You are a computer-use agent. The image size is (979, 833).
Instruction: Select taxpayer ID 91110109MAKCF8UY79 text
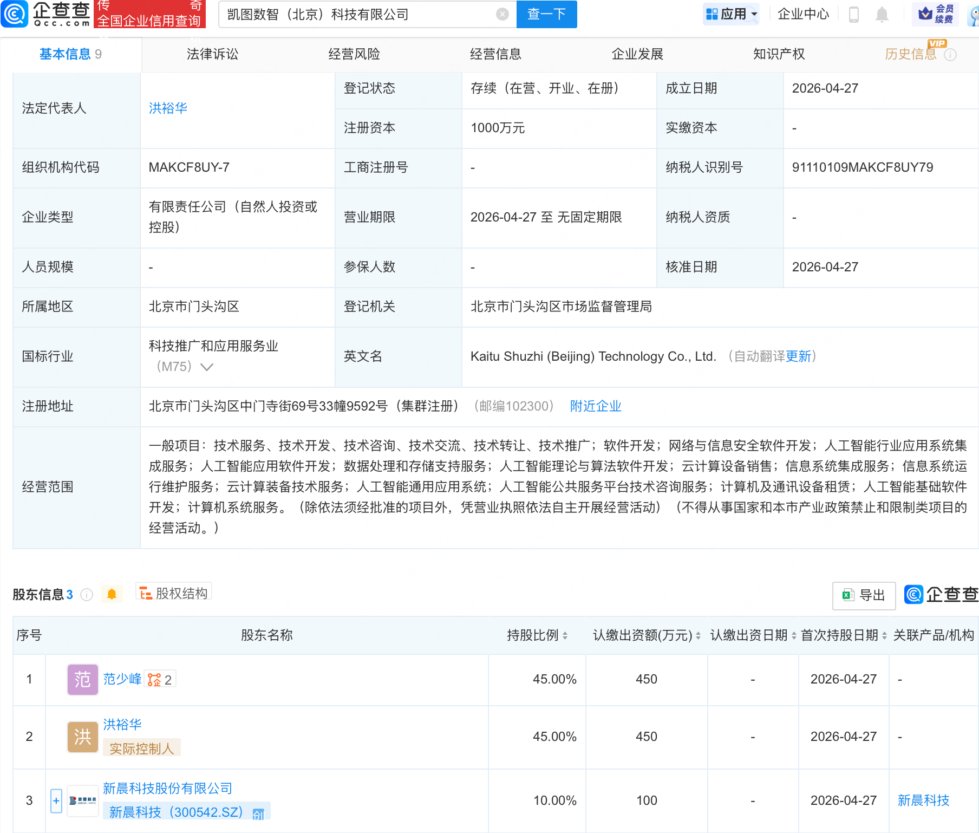pyautogui.click(x=863, y=167)
